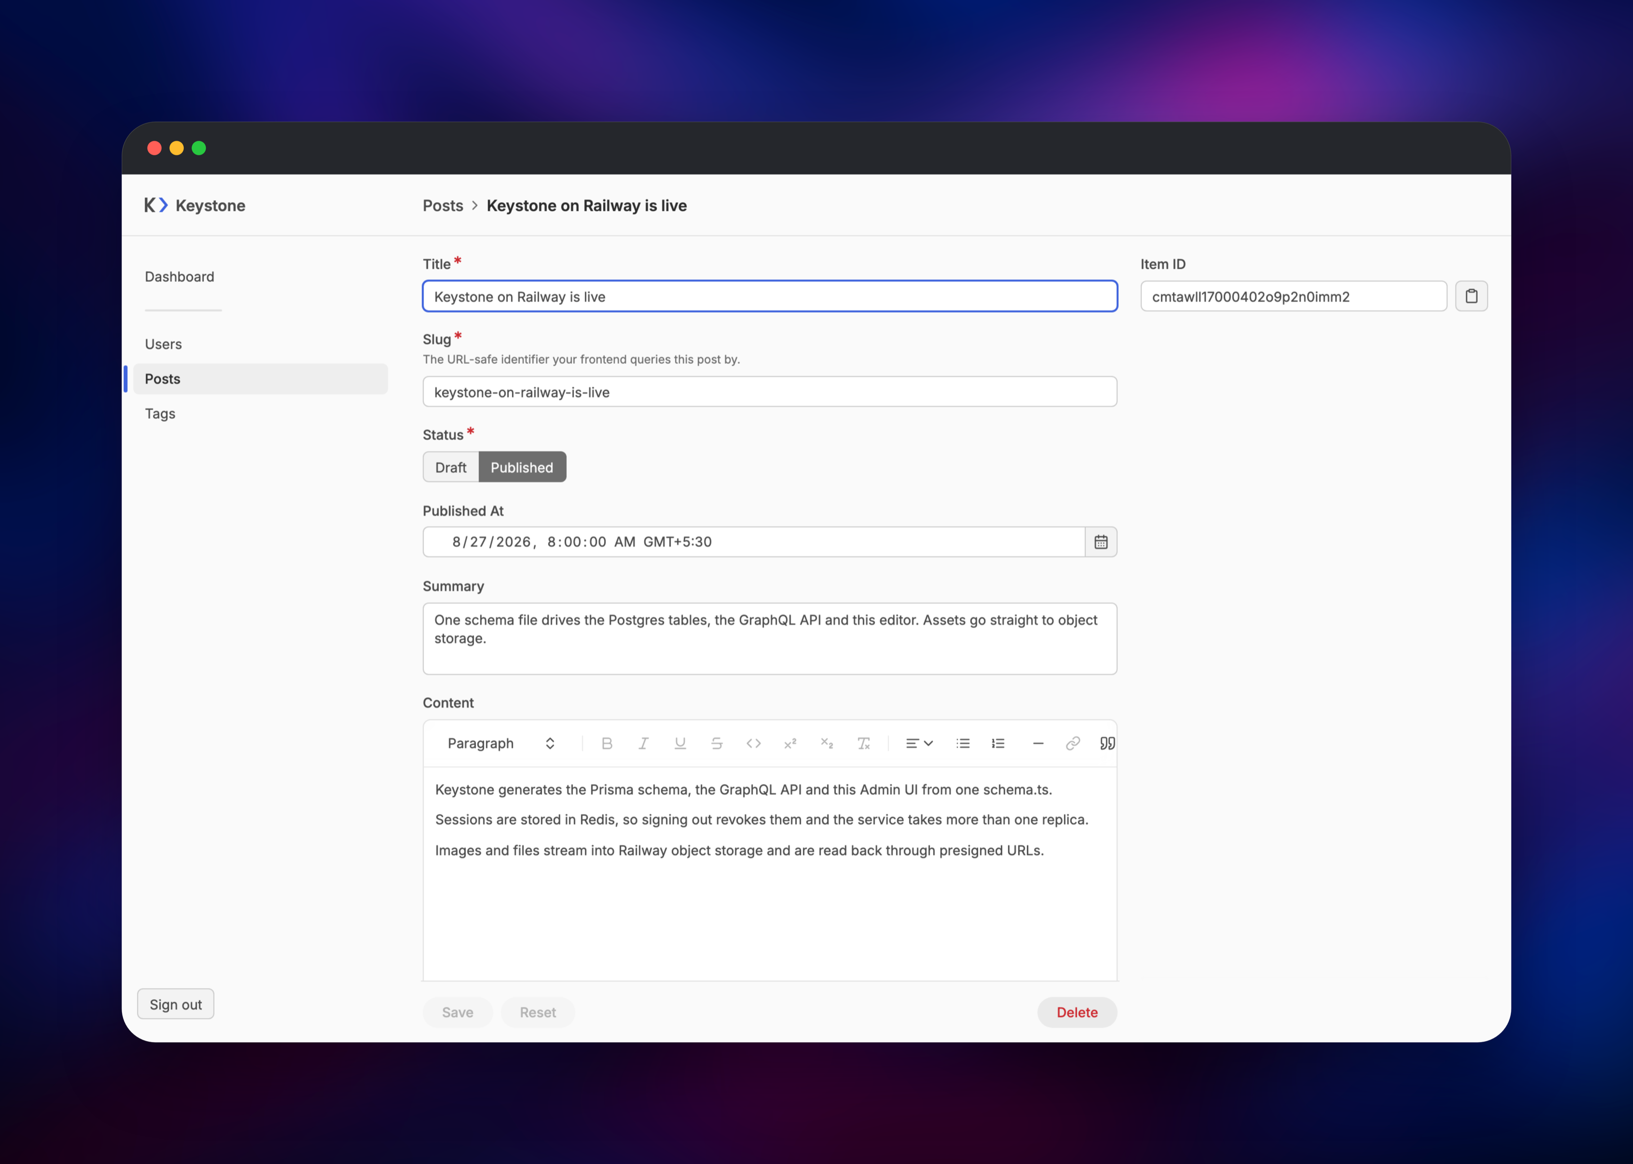Click into the Slug field
This screenshot has width=1633, height=1164.
770,391
